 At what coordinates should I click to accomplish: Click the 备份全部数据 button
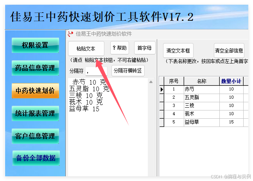(x=36, y=158)
